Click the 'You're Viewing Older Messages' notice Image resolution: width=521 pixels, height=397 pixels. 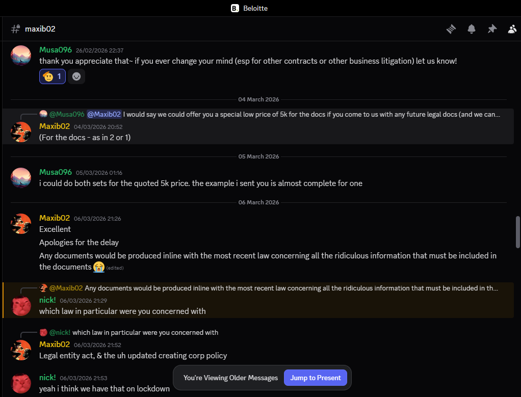(230, 378)
